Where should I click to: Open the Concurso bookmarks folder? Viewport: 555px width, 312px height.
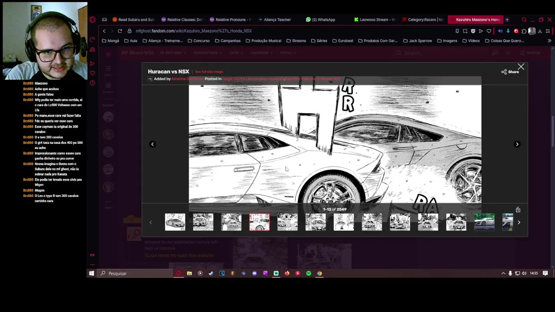pos(199,41)
